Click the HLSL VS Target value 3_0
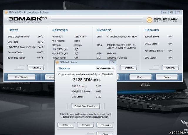This screenshot has height=135, width=188. tap(76, 49)
